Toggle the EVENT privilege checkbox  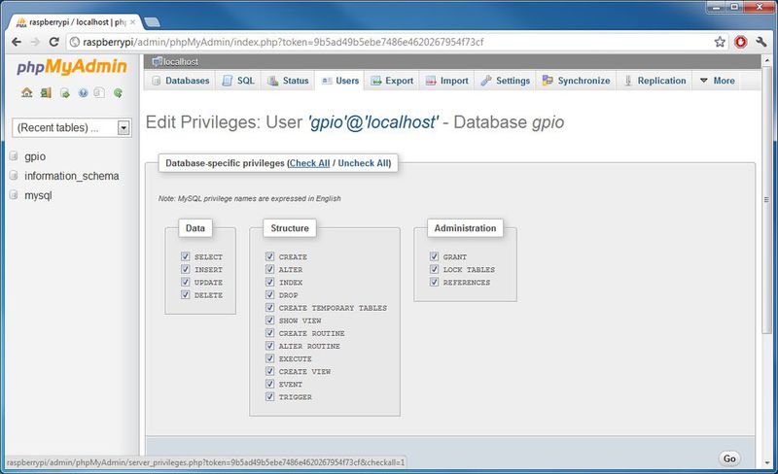270,384
